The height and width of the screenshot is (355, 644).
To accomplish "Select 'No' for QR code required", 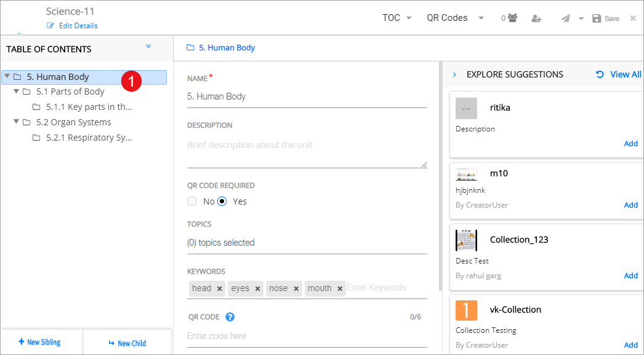I will tap(192, 201).
